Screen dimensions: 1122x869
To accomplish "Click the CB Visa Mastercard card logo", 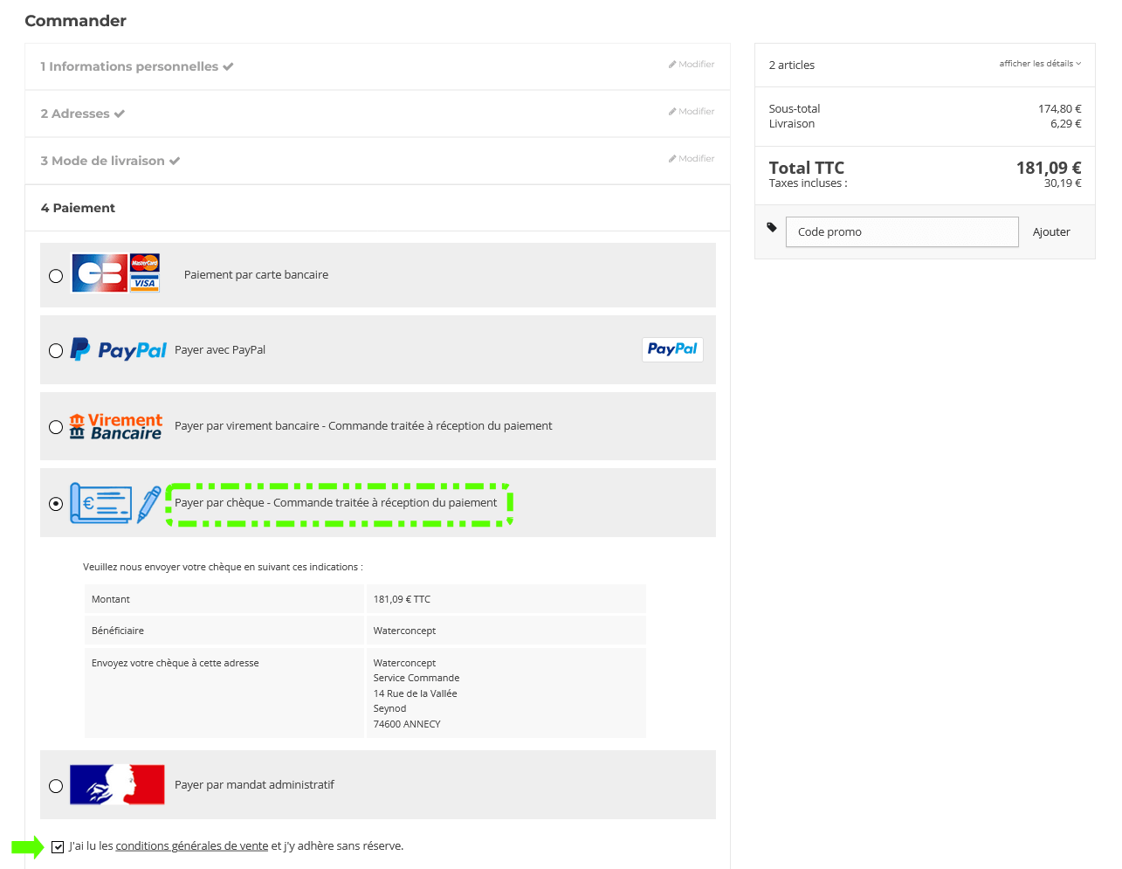I will 115,273.
